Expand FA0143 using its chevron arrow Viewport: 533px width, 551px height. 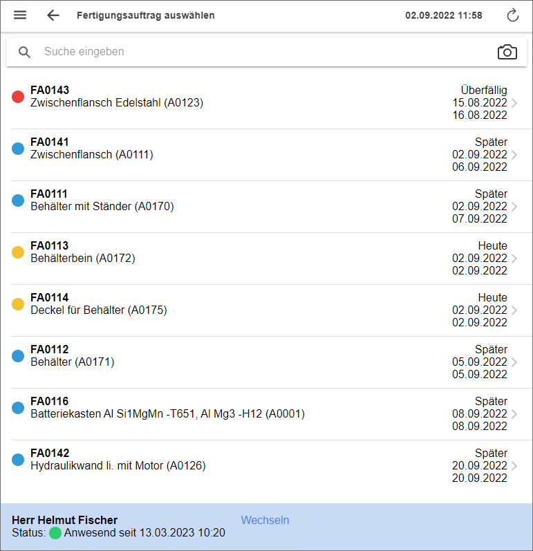click(514, 103)
